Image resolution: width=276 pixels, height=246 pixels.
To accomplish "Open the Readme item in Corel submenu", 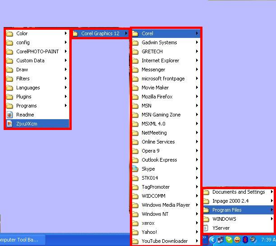I will coord(37,115).
